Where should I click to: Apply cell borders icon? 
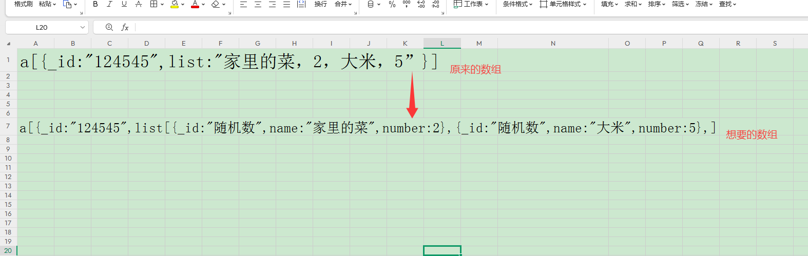click(153, 4)
